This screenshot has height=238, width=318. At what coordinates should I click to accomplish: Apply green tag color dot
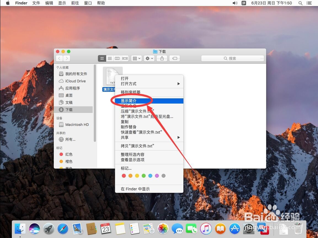(x=144, y=176)
